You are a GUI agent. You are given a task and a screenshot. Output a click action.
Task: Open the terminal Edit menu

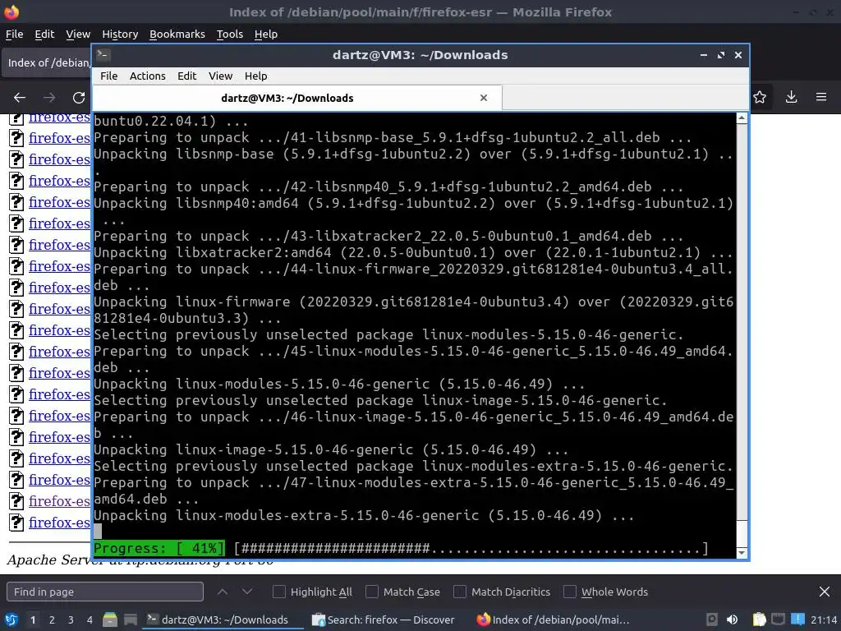[187, 76]
